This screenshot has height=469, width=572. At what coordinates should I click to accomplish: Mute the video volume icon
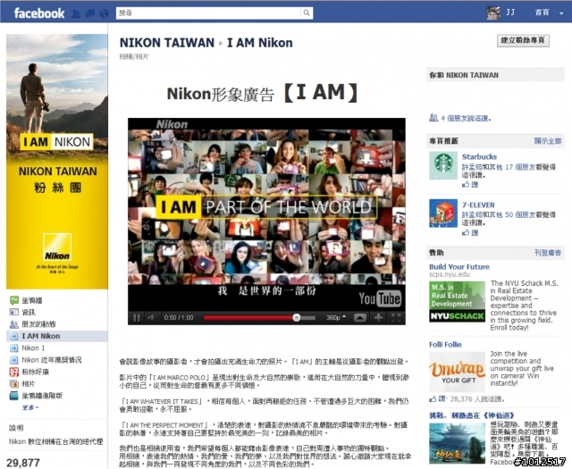click(151, 318)
